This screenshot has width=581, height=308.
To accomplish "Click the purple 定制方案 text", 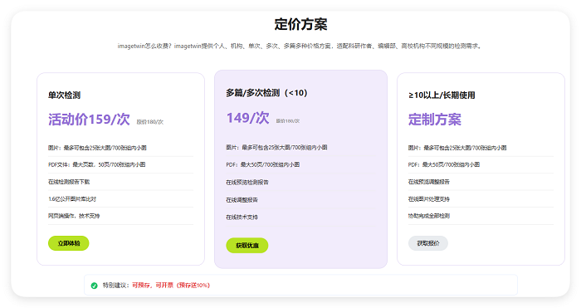I will point(435,120).
